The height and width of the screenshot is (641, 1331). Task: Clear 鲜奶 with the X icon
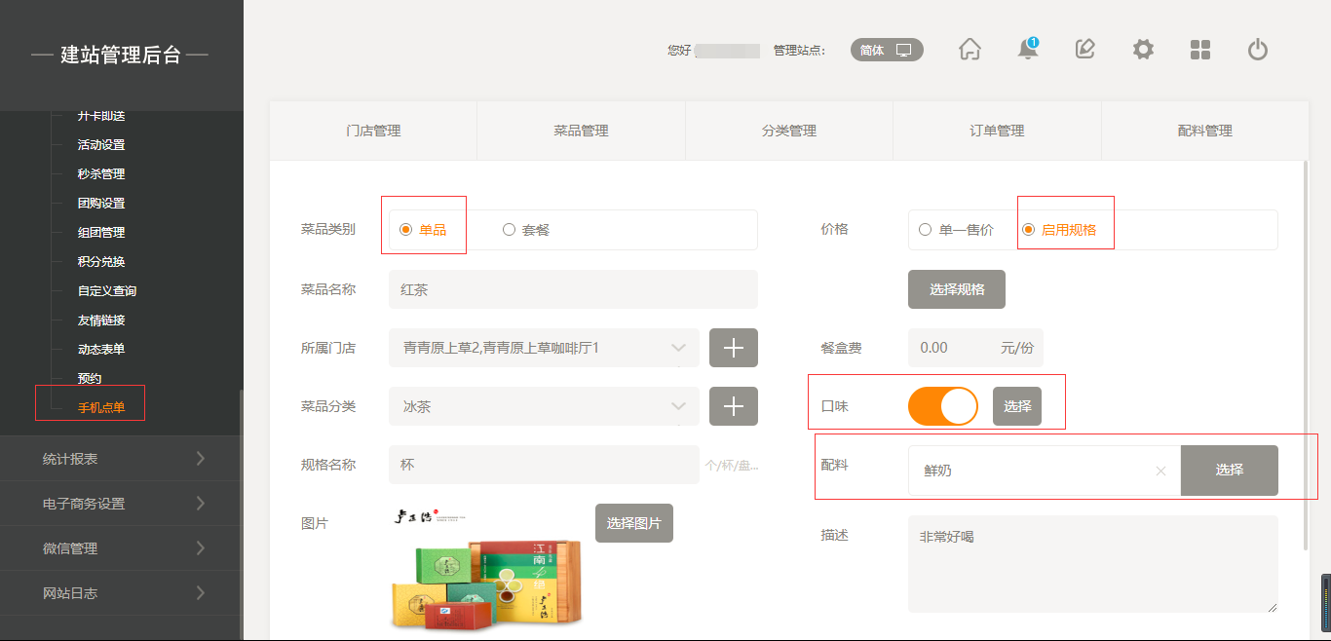click(1160, 471)
